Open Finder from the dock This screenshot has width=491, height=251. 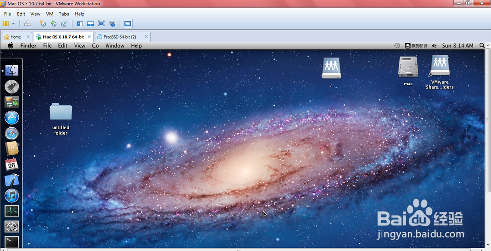coord(12,71)
